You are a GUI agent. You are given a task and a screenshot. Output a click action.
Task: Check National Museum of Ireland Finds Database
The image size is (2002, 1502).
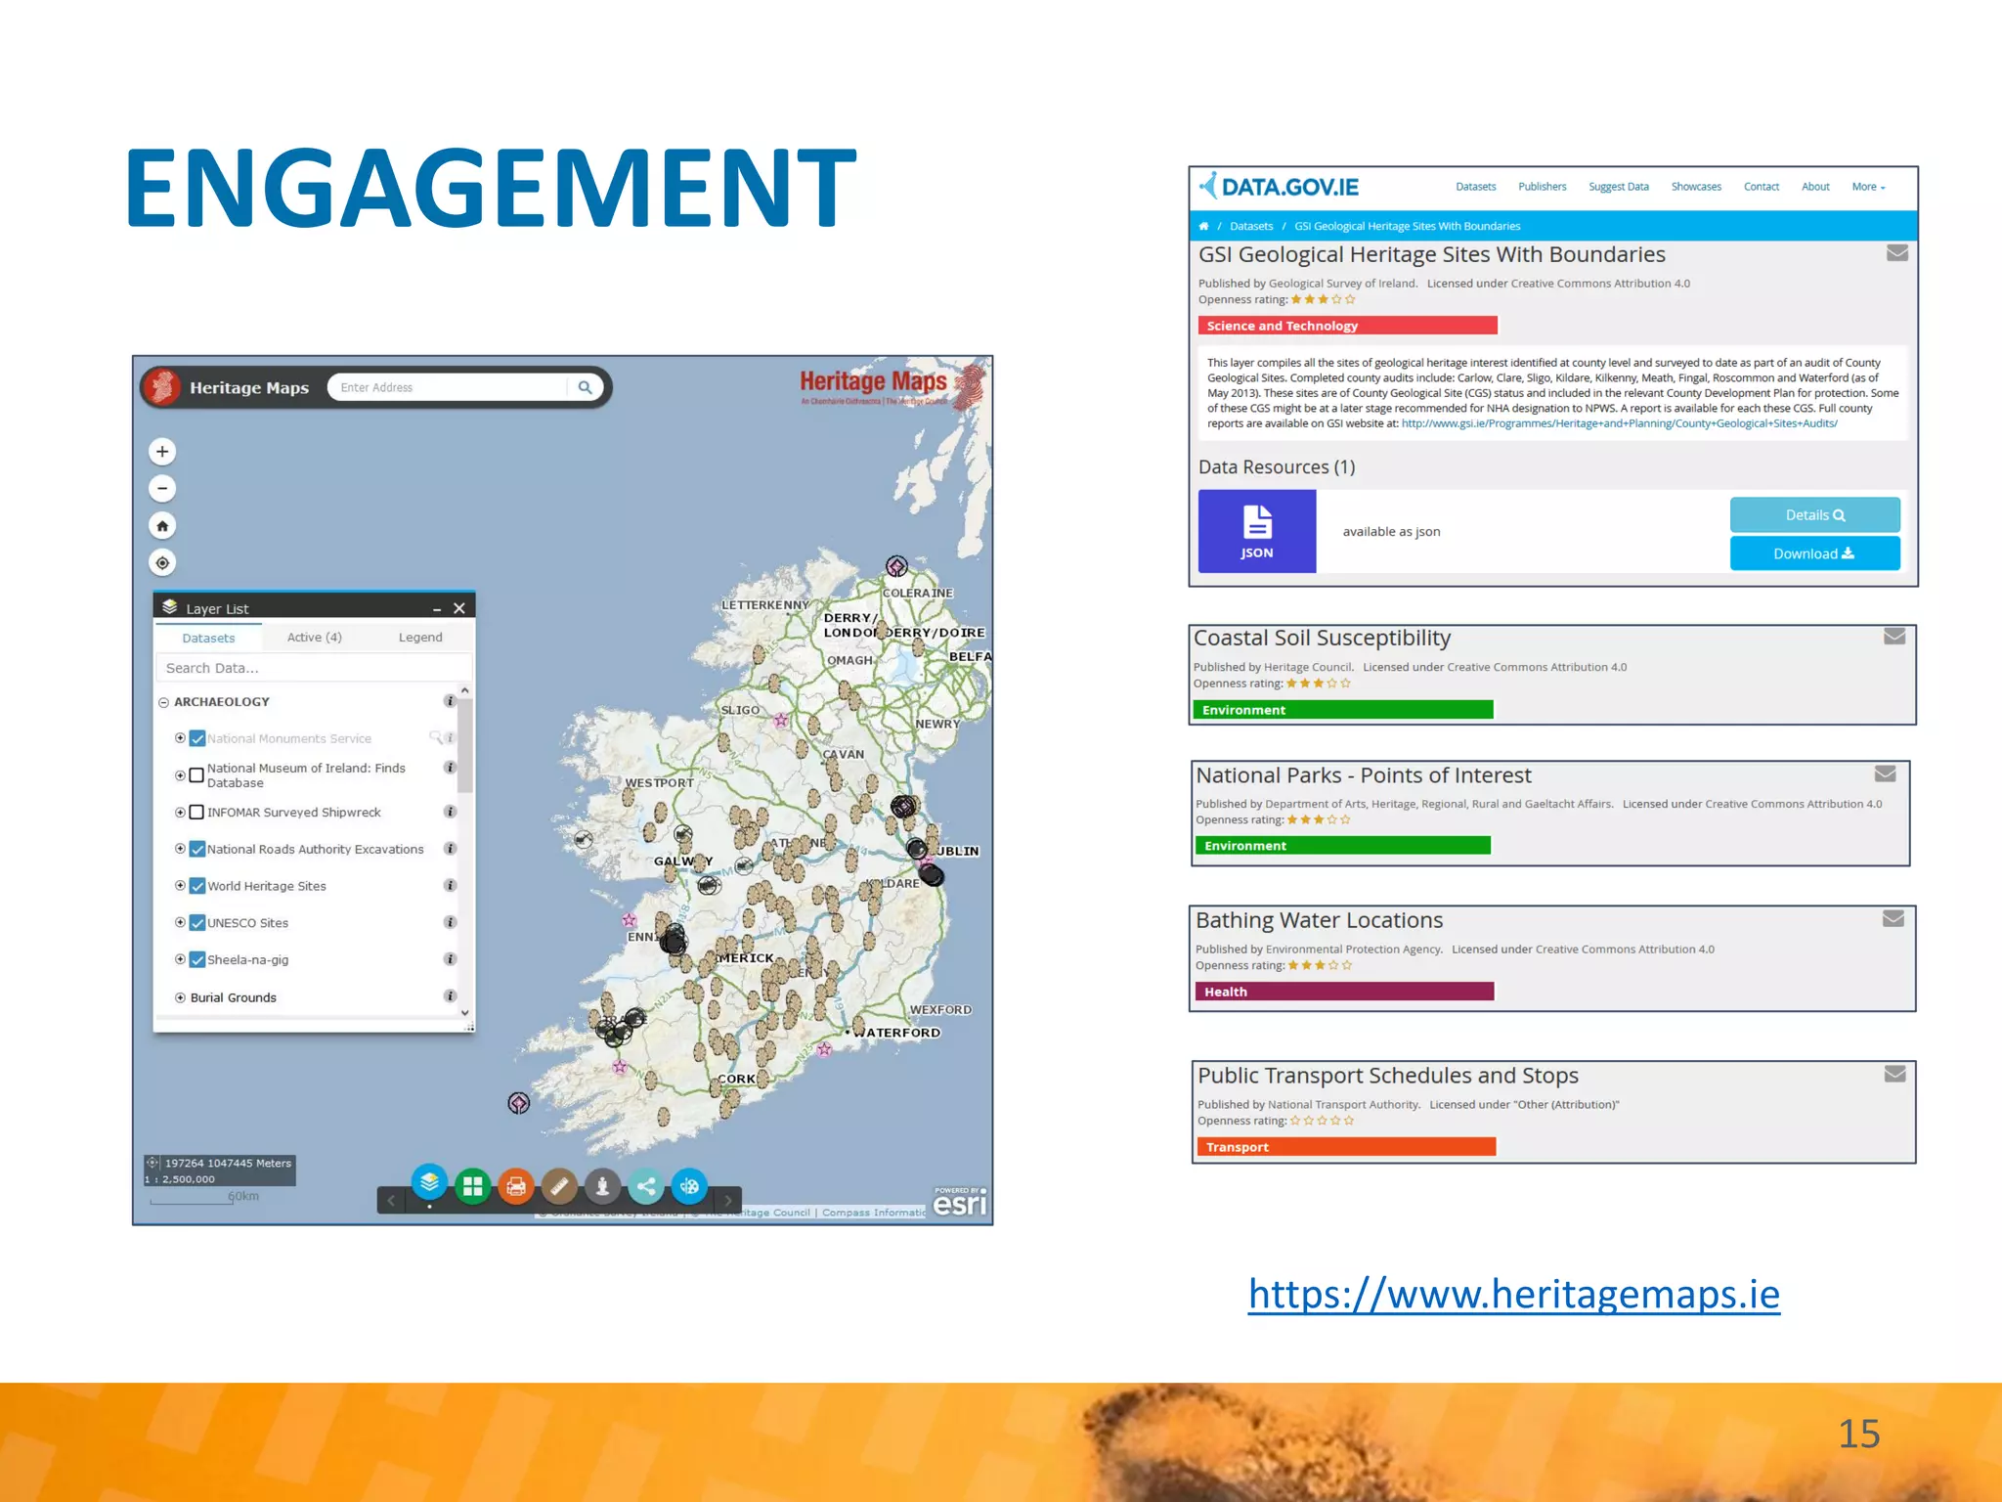196,775
